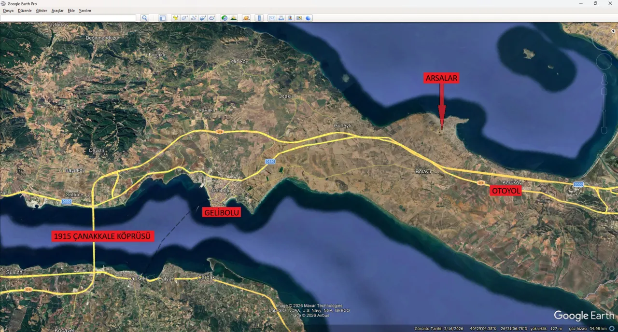Start the Record a Tour tool
The height and width of the screenshot is (332, 618).
[x=212, y=18]
